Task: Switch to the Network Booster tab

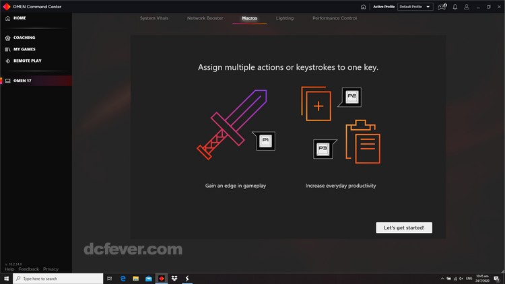Action: (x=205, y=18)
